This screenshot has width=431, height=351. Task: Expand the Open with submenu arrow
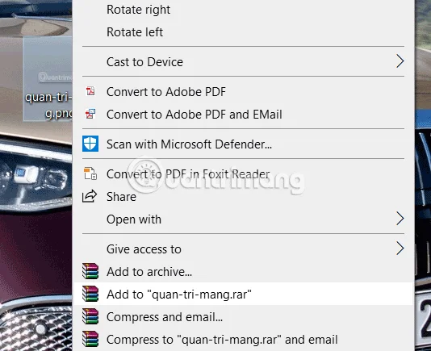coord(400,219)
